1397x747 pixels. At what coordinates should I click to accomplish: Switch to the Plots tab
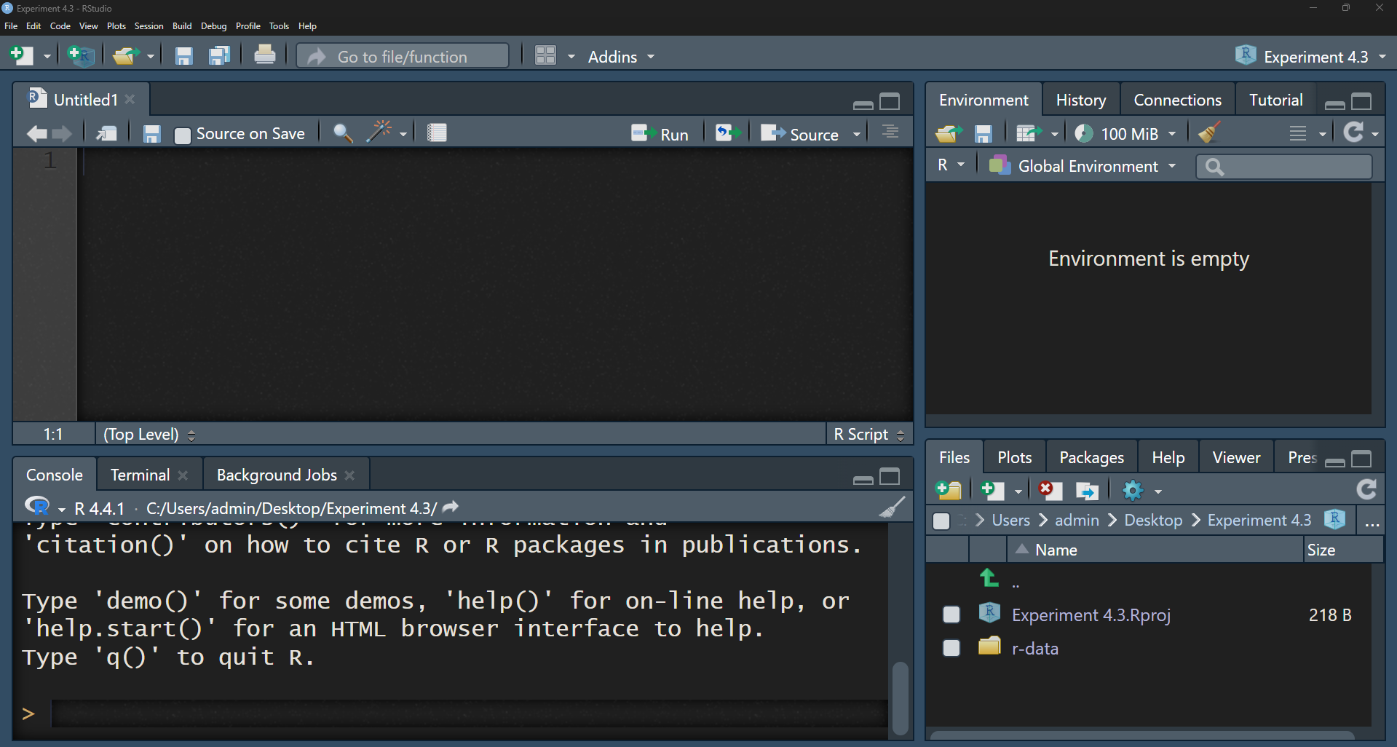pyautogui.click(x=1014, y=458)
